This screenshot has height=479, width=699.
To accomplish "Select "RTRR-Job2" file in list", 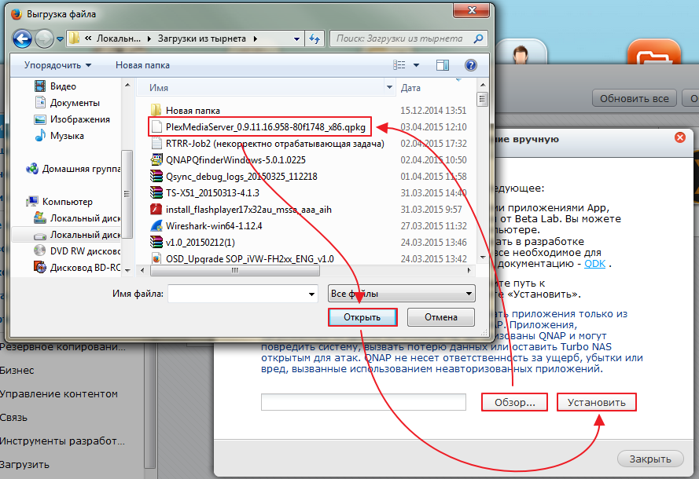I will tap(267, 144).
